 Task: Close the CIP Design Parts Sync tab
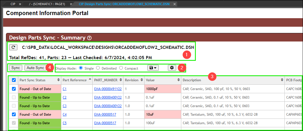click(x=175, y=4)
